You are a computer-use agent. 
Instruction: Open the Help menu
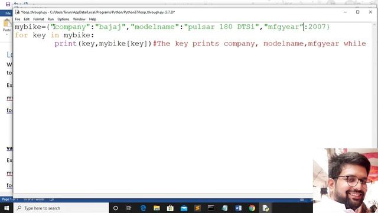pos(93,19)
